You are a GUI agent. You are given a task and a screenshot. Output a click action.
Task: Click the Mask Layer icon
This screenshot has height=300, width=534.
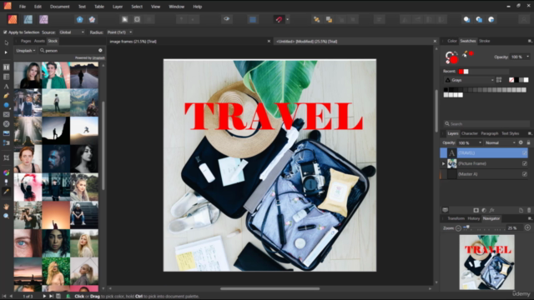tap(476, 210)
